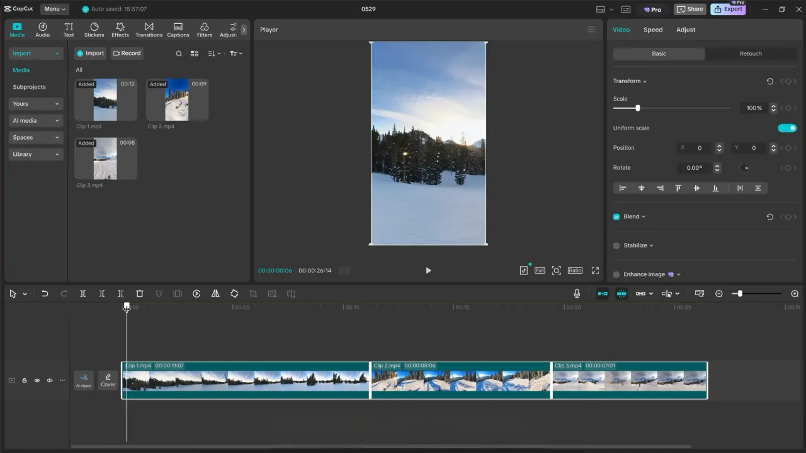Click the Mirror flip icon in timeline toolbar
This screenshot has width=806, height=453.
point(215,294)
